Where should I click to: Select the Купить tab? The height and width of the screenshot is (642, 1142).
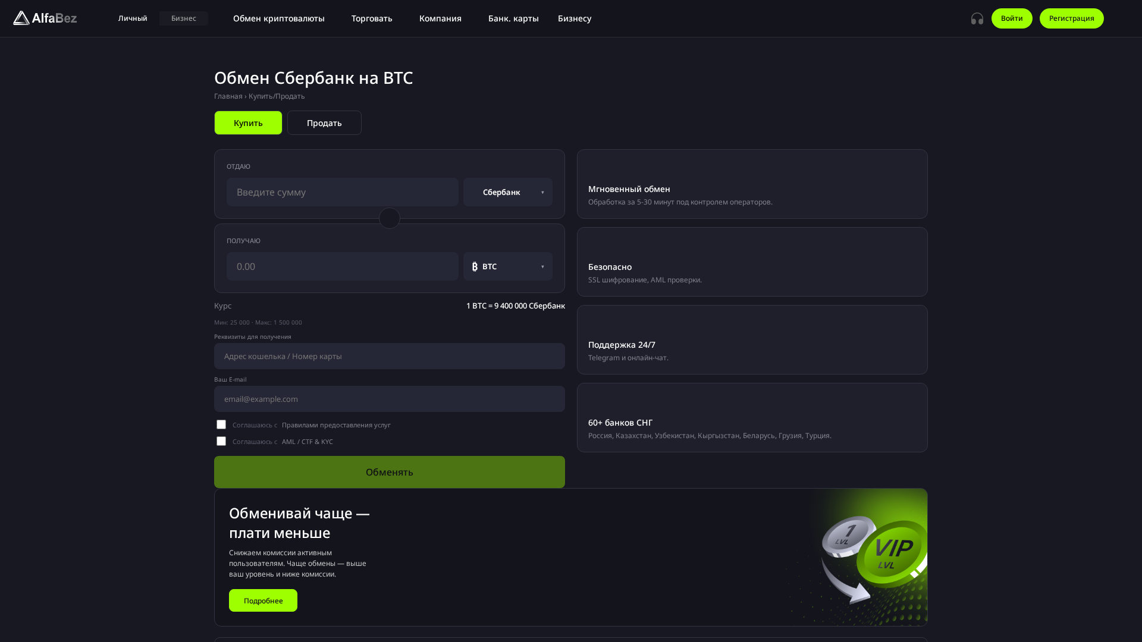pos(248,123)
